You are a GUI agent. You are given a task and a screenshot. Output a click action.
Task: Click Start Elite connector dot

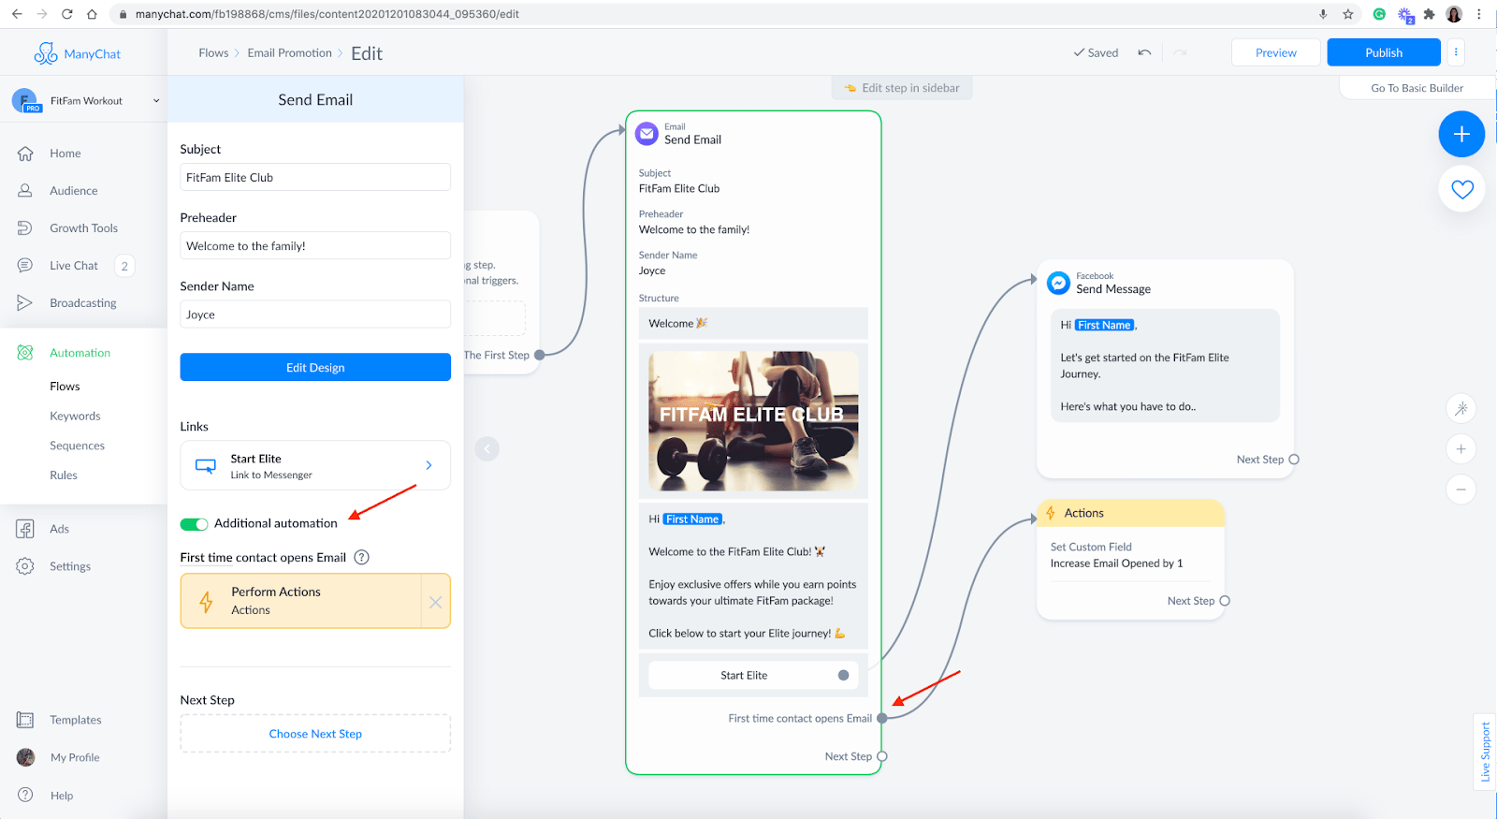coord(843,676)
